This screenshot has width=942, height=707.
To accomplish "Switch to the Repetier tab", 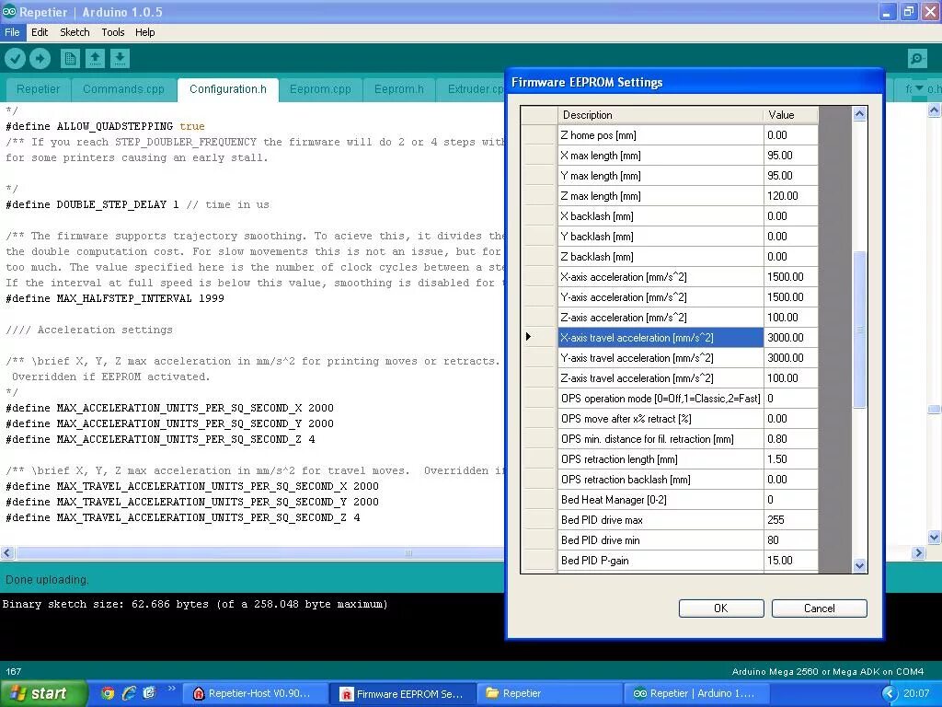I will click(x=39, y=89).
